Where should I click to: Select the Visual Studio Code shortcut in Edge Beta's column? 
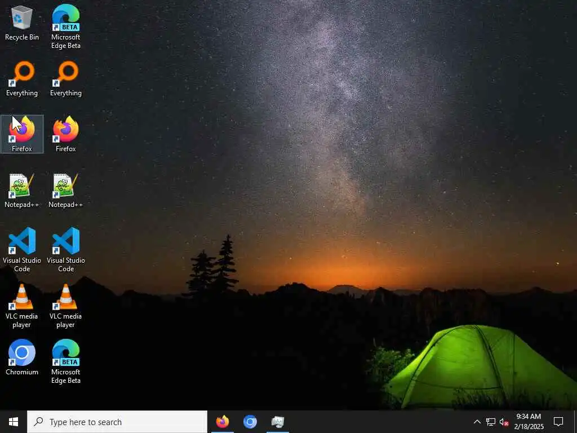click(x=66, y=250)
